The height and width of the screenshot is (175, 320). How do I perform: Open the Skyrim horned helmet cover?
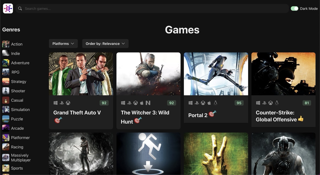[x=283, y=154]
